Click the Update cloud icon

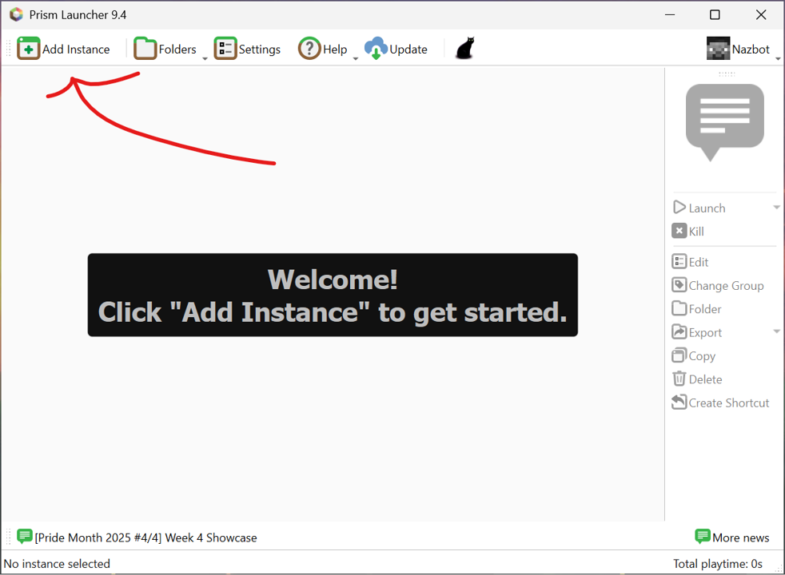tap(376, 49)
